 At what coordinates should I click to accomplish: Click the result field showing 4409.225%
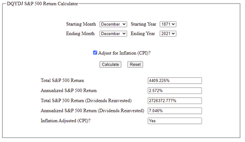click(175, 81)
